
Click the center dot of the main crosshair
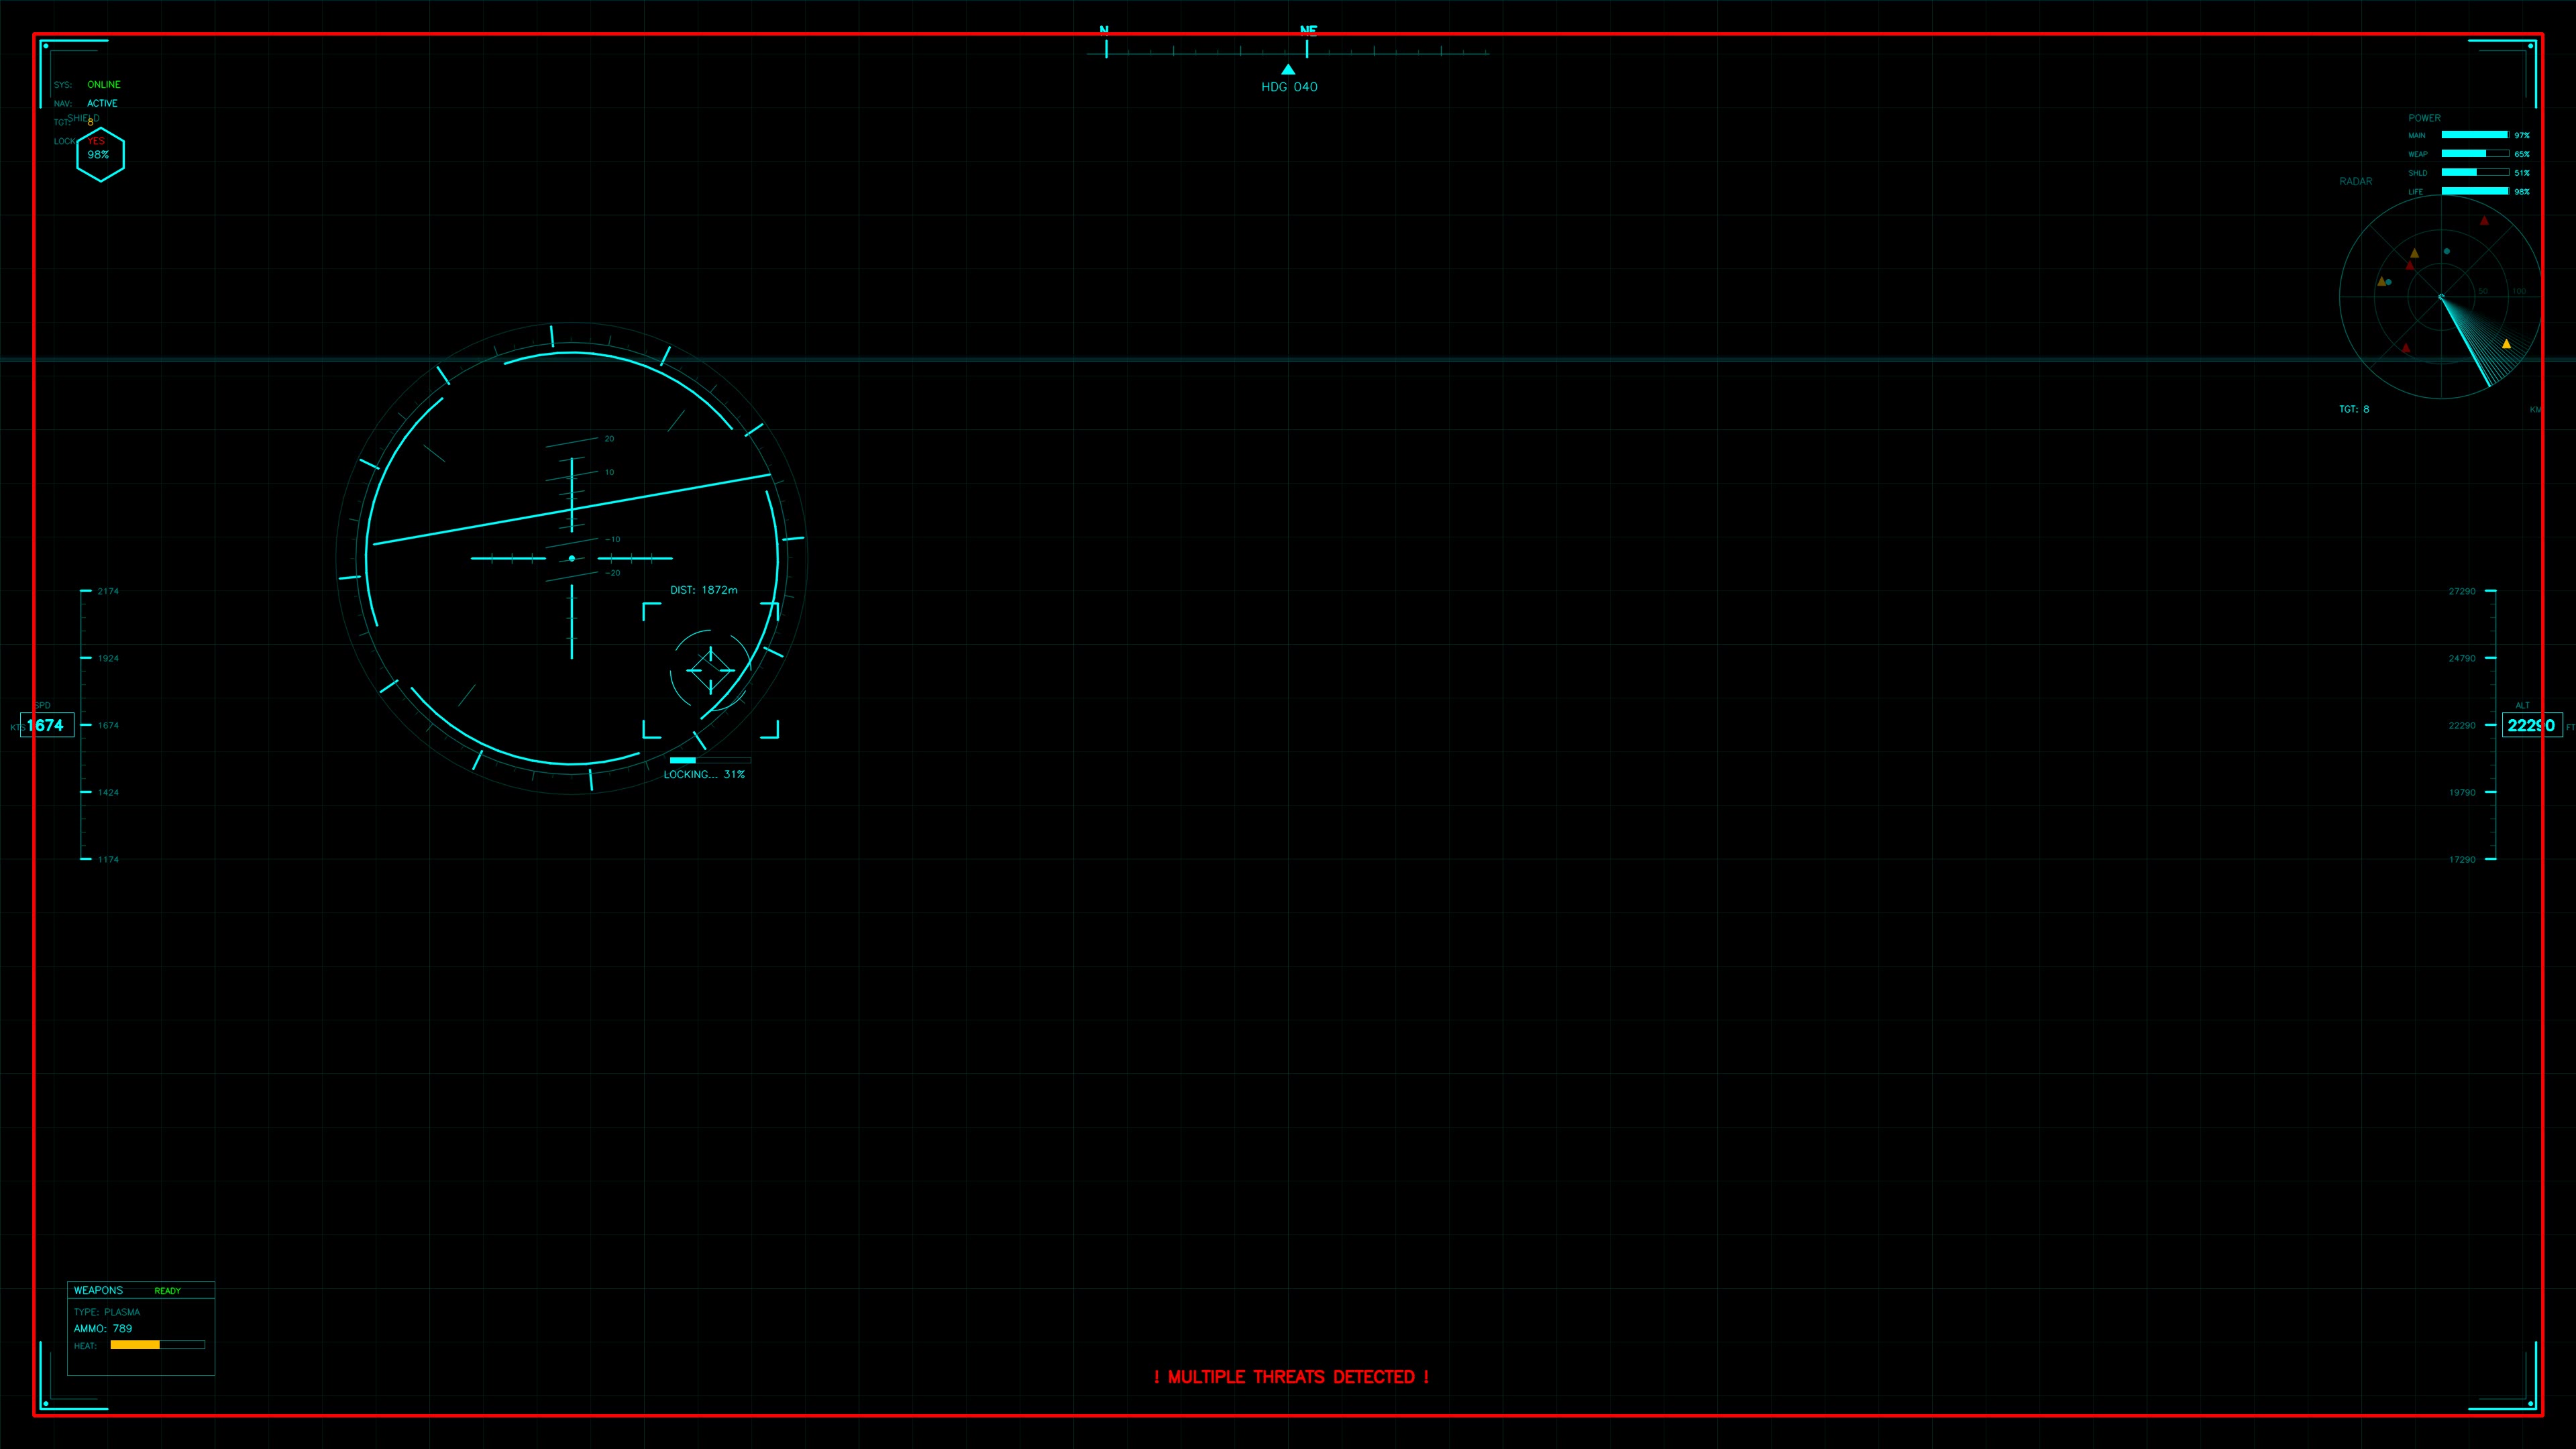(572, 558)
